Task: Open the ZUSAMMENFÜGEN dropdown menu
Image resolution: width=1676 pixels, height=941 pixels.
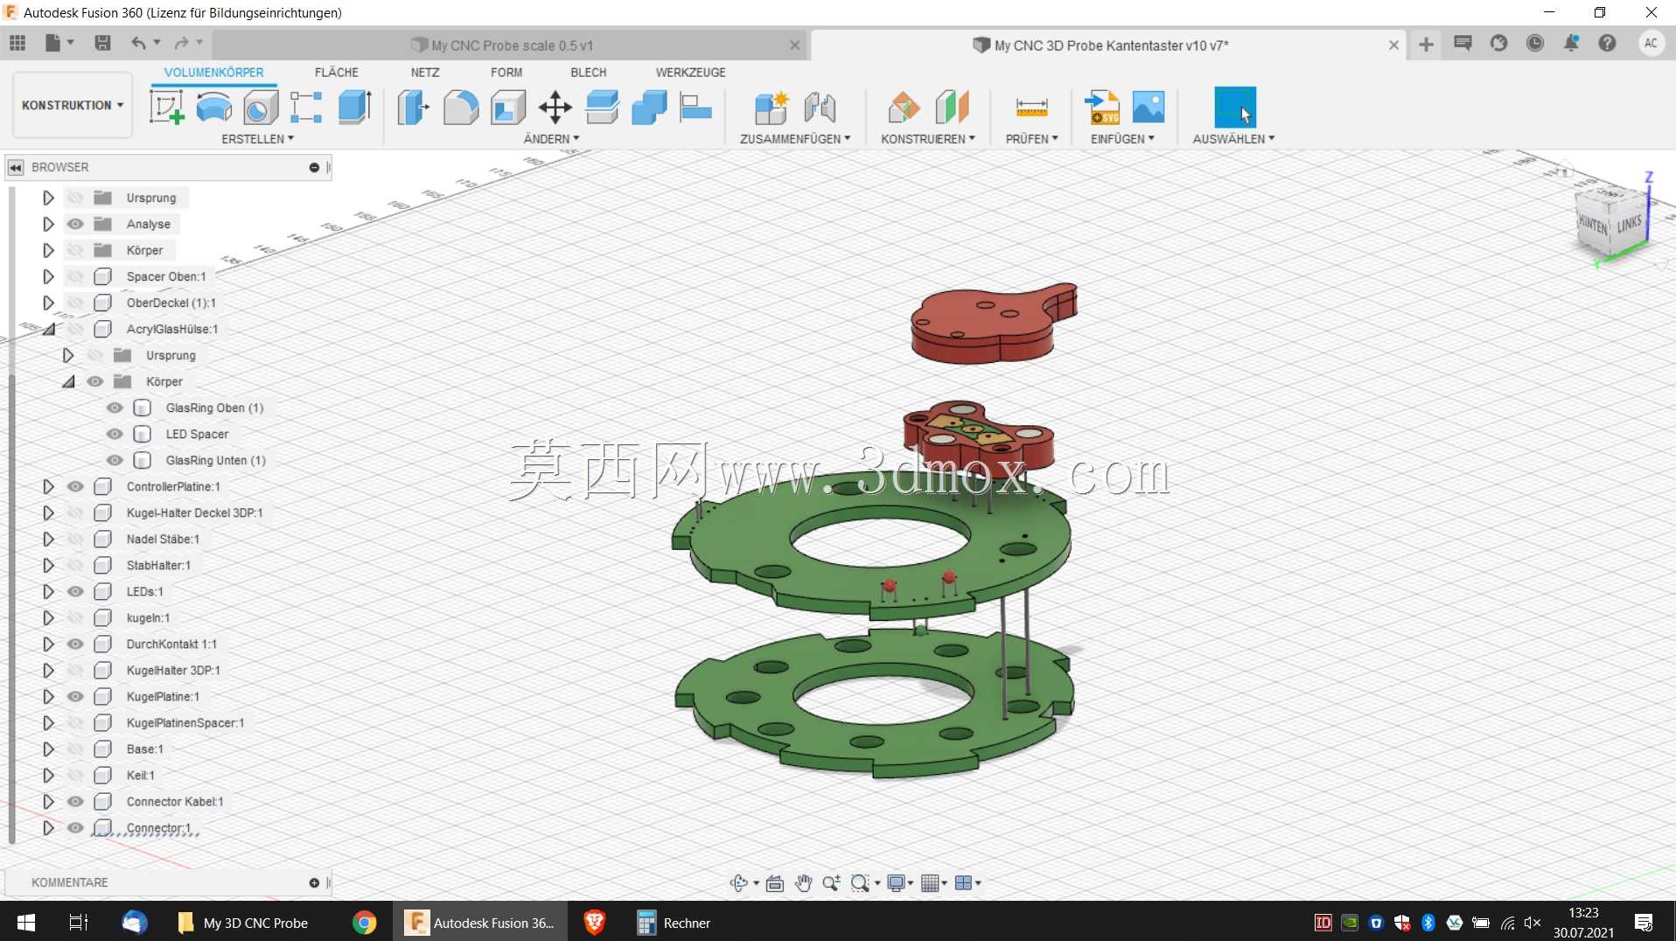Action: point(794,139)
